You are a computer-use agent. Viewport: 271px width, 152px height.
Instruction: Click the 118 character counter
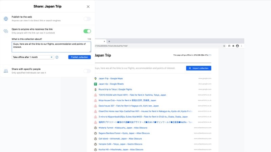coord(89,39)
